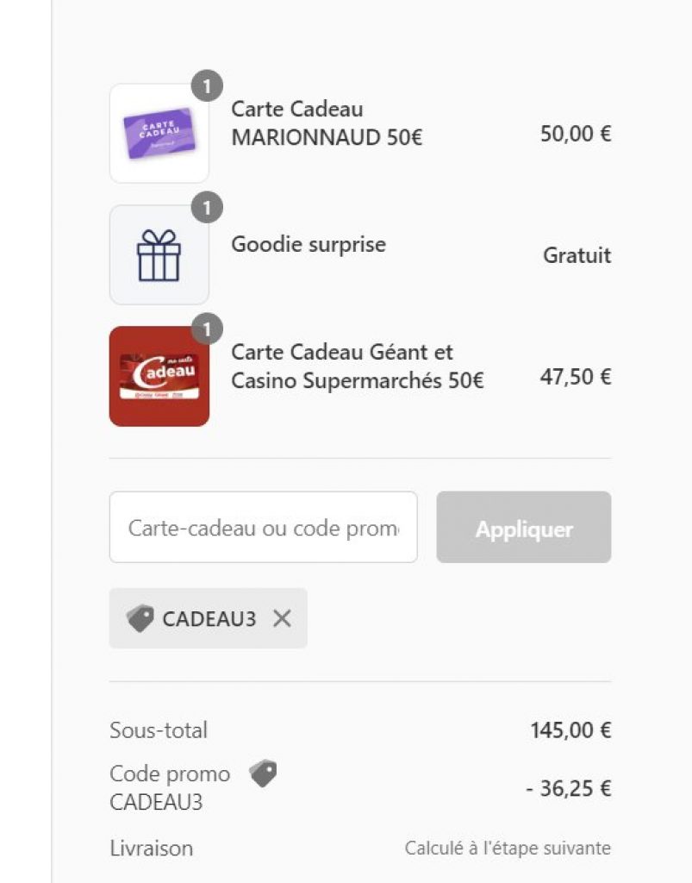The image size is (692, 883).
Task: Click quantity badge on Géant Casino card
Action: (x=207, y=329)
